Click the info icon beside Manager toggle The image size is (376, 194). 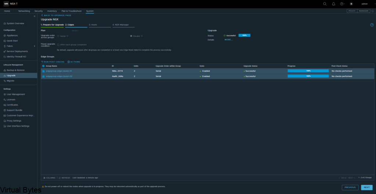coord(373,11)
